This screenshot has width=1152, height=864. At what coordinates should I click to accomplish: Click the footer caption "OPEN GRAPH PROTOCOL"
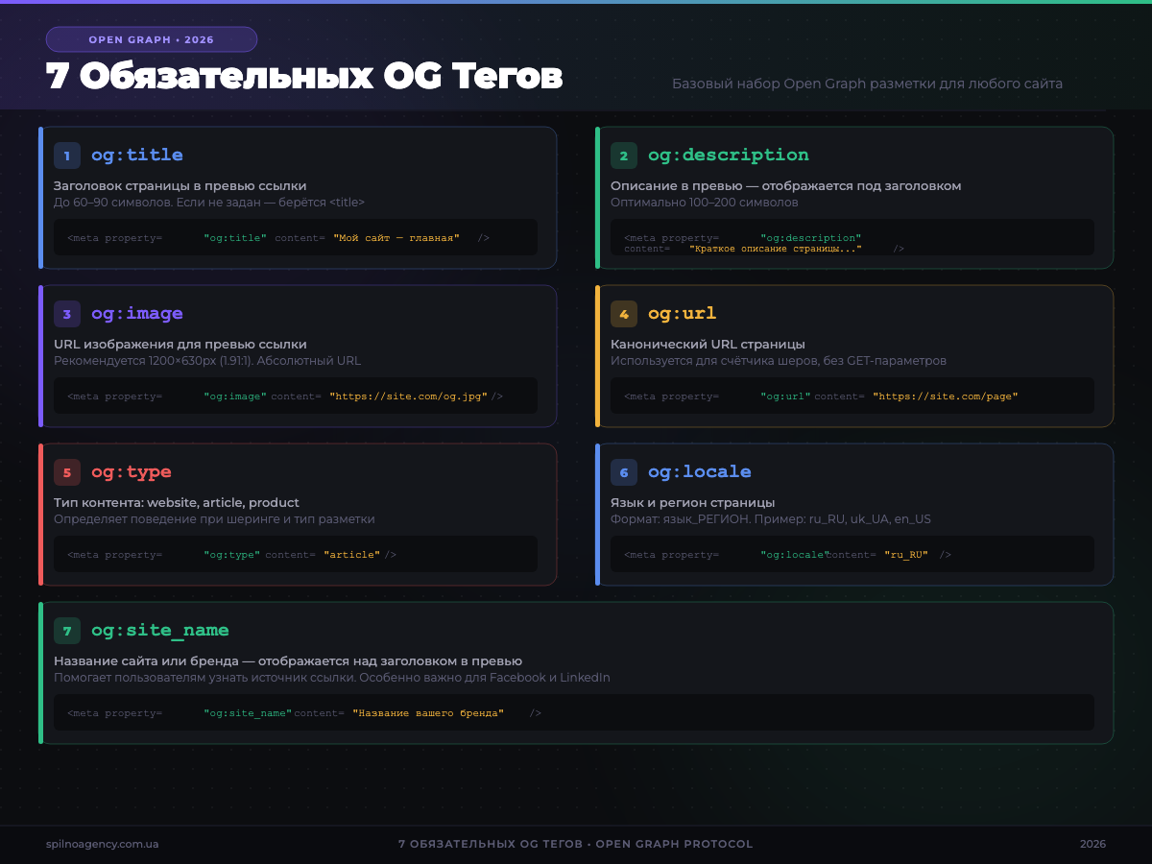[674, 844]
